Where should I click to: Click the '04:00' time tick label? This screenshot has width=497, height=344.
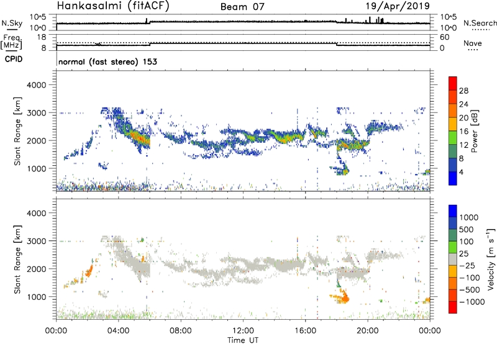click(118, 331)
